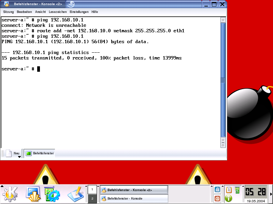The width and height of the screenshot is (273, 204).
Task: Click the terminal scrollbar up arrow
Action: (x=223, y=20)
